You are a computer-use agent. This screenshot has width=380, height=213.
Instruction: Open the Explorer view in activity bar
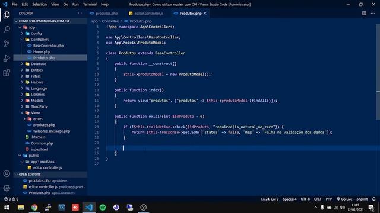pos(7,15)
